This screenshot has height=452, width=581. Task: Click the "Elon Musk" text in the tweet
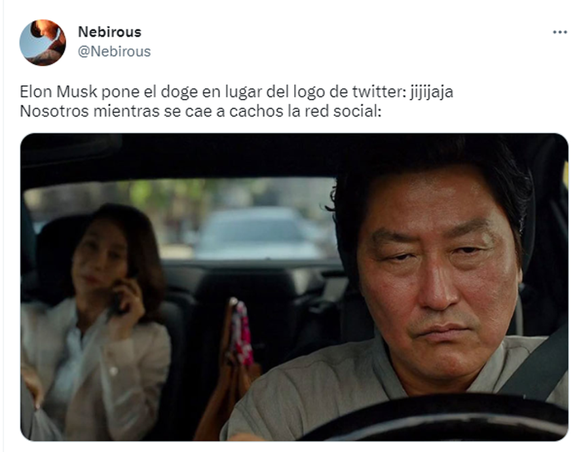click(58, 92)
